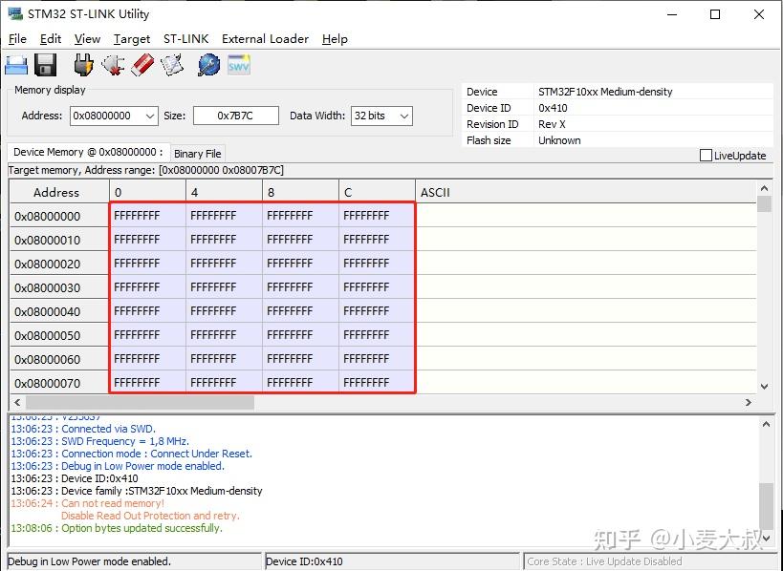Open the External Loader menu
This screenshot has width=783, height=571.
click(265, 39)
